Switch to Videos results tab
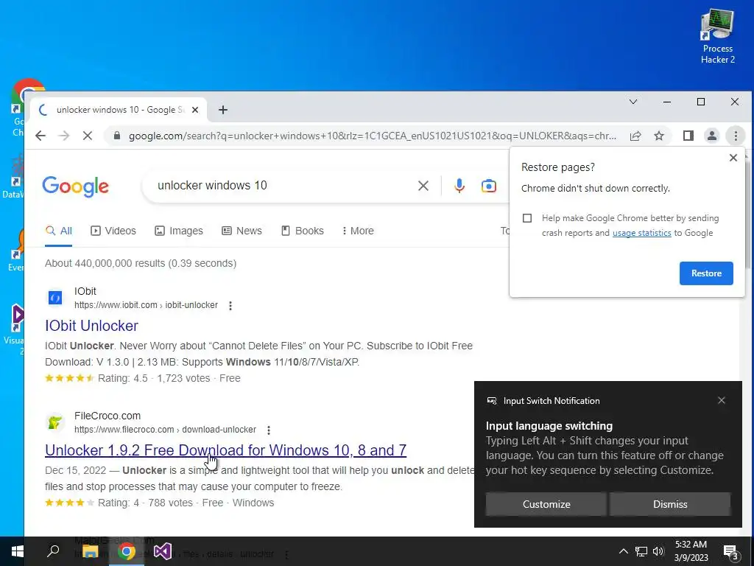754x566 pixels. click(x=113, y=231)
